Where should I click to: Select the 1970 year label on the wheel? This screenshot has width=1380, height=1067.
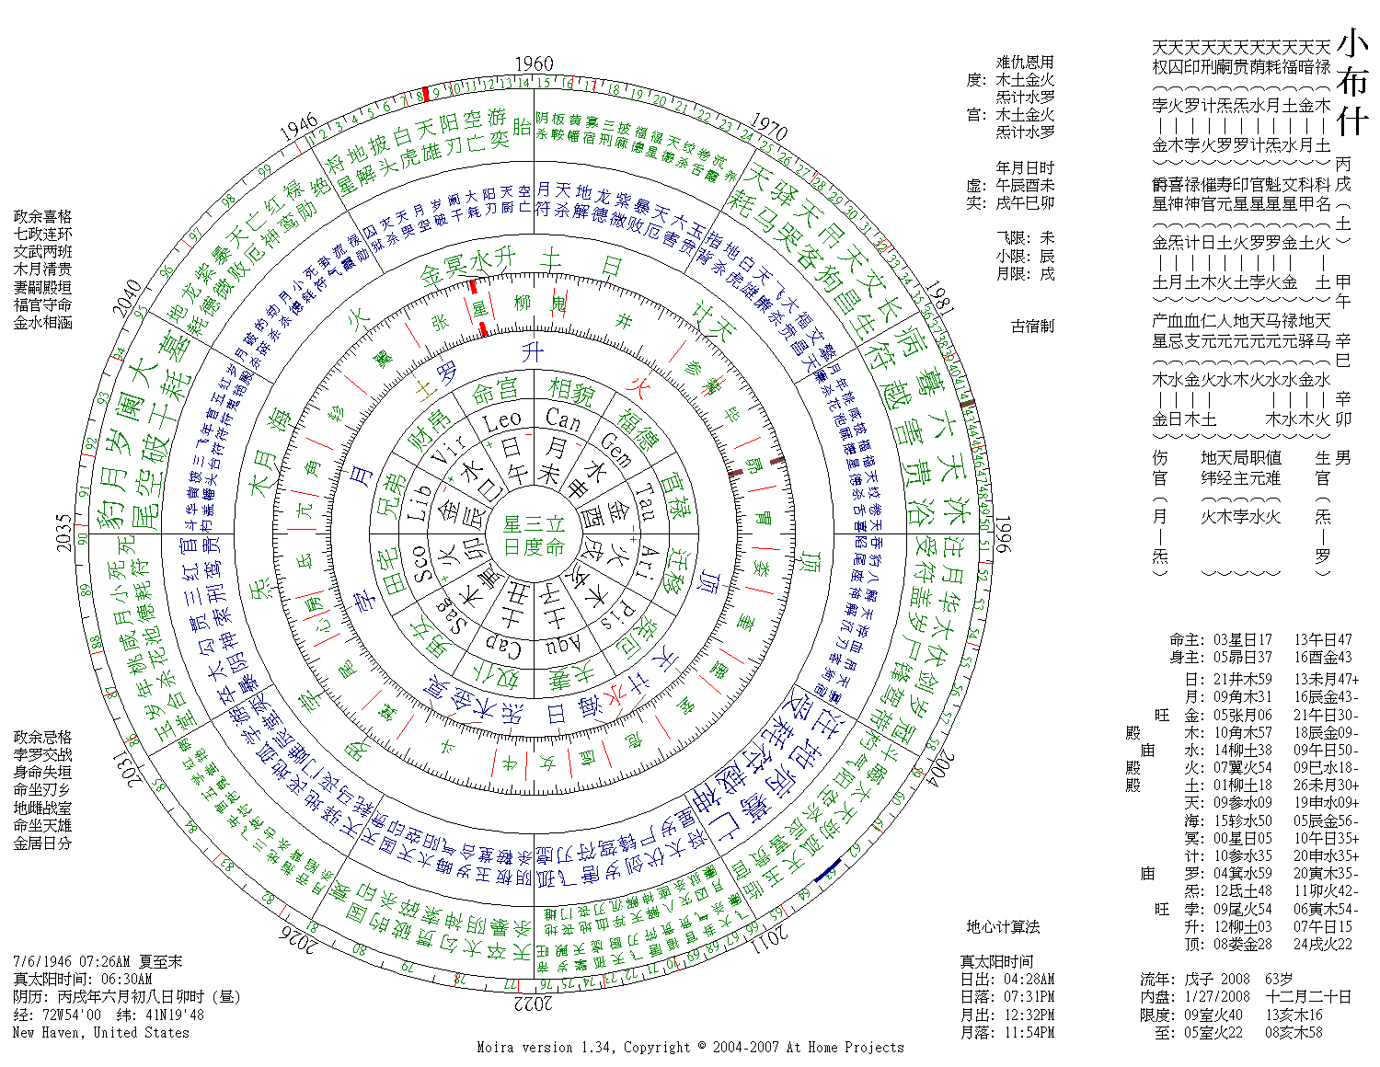(769, 126)
